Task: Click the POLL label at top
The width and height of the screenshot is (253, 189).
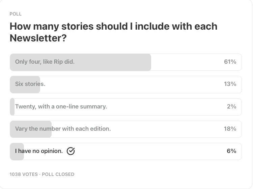Action: (x=16, y=14)
